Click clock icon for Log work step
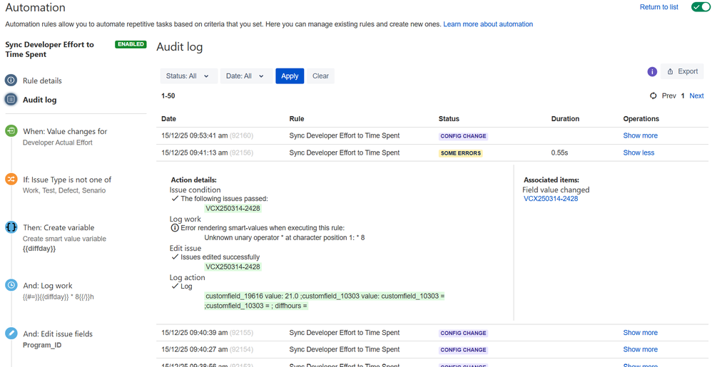 tap(11, 285)
